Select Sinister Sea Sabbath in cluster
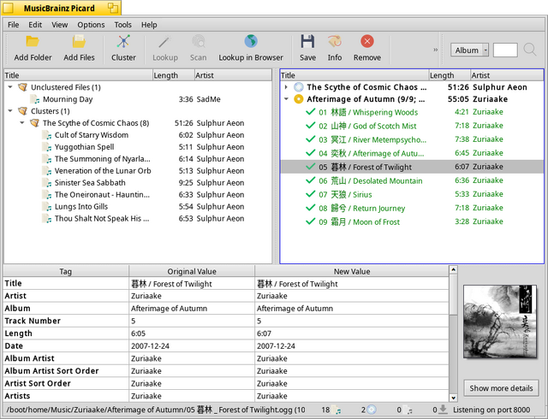This screenshot has width=548, height=419. click(138, 183)
